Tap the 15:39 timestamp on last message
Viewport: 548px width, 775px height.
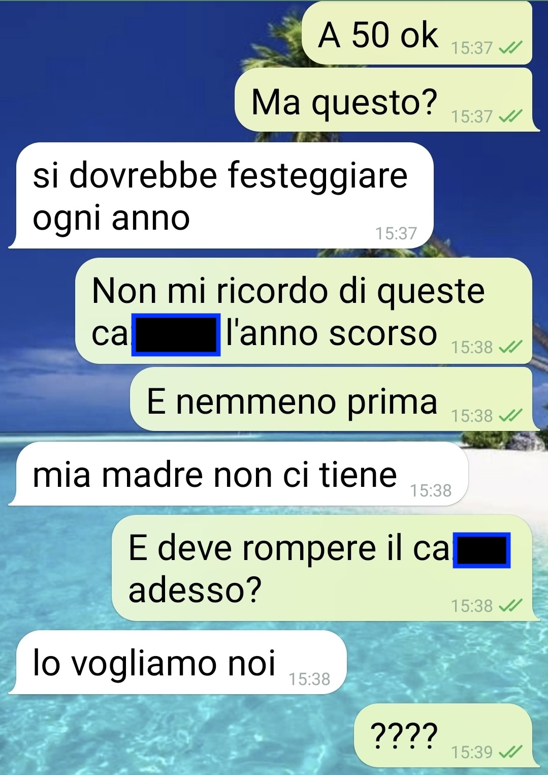472,752
